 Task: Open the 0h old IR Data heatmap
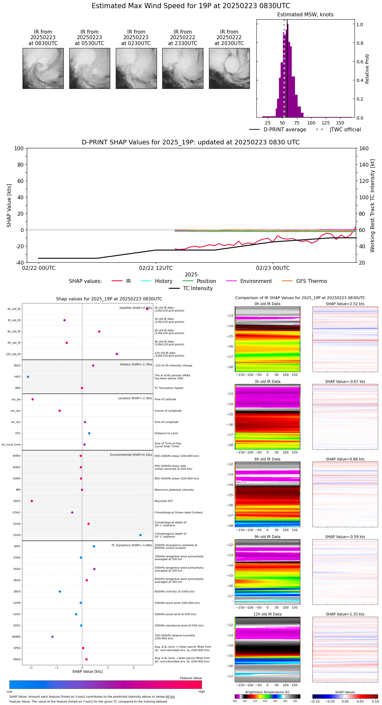tap(267, 339)
